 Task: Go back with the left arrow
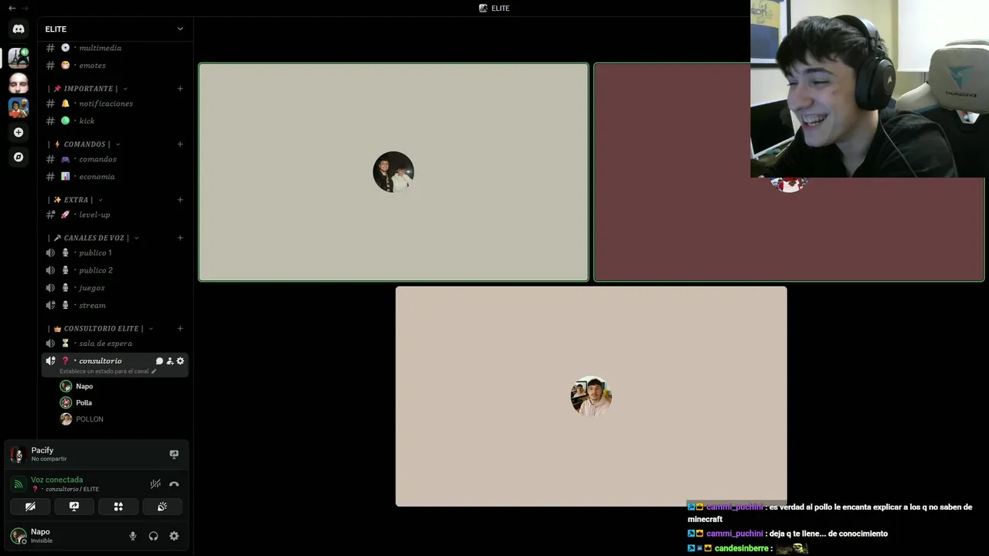pos(12,8)
